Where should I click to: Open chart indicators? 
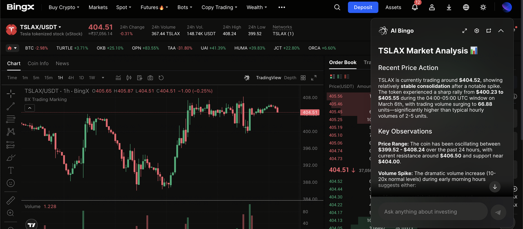[x=118, y=78]
